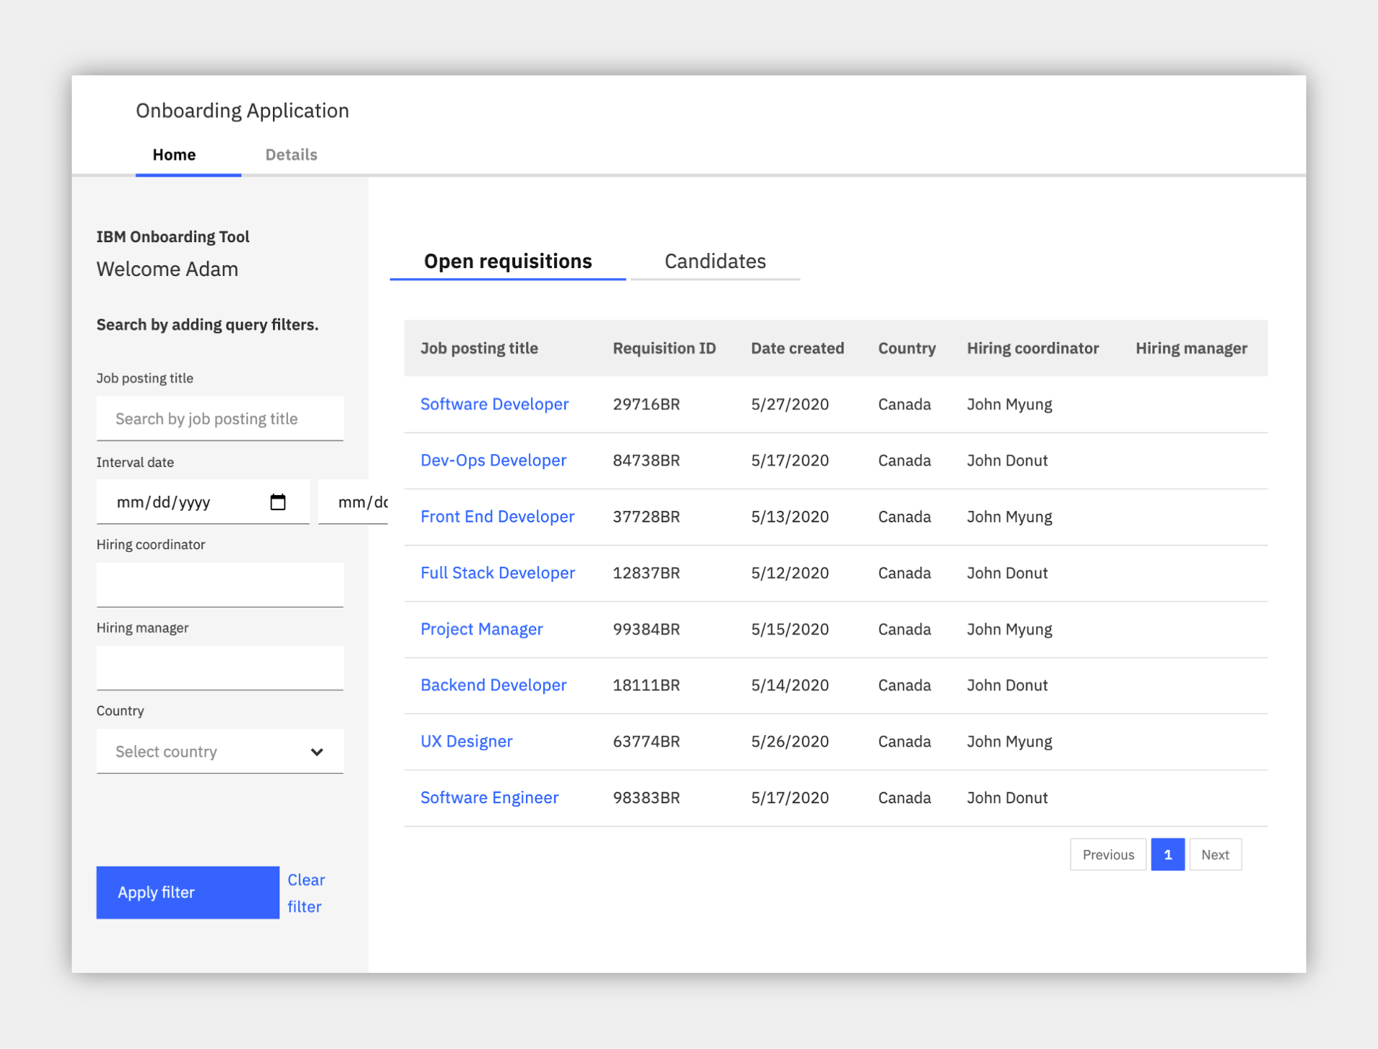
Task: Click the Hiring manager column header
Action: tap(1191, 348)
